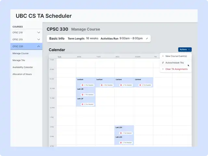Click the red warning icon on Lab L2H

tap(121, 133)
